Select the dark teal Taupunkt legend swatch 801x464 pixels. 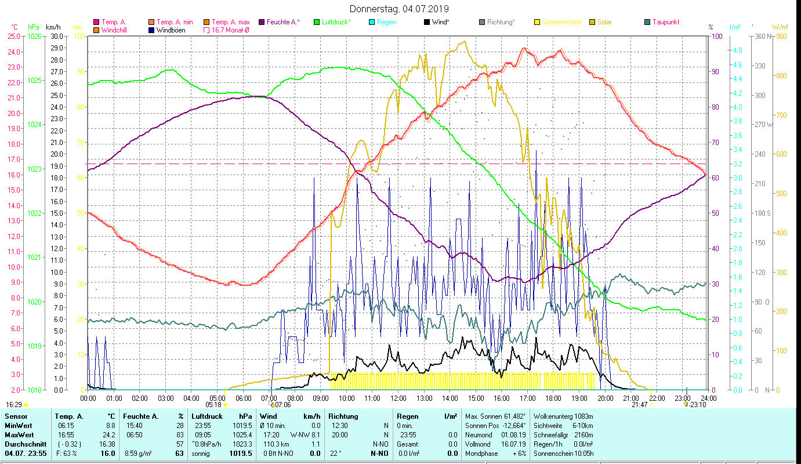[647, 22]
